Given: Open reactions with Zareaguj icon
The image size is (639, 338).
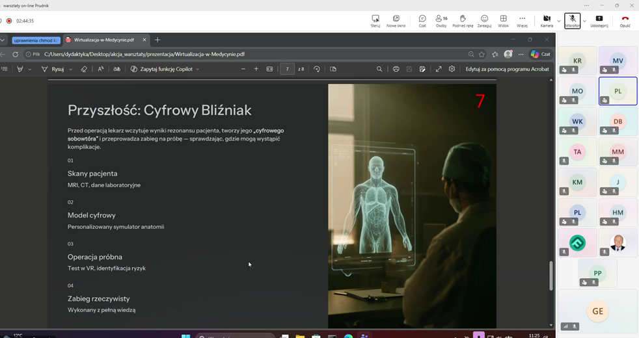Looking at the screenshot, I should [484, 20].
